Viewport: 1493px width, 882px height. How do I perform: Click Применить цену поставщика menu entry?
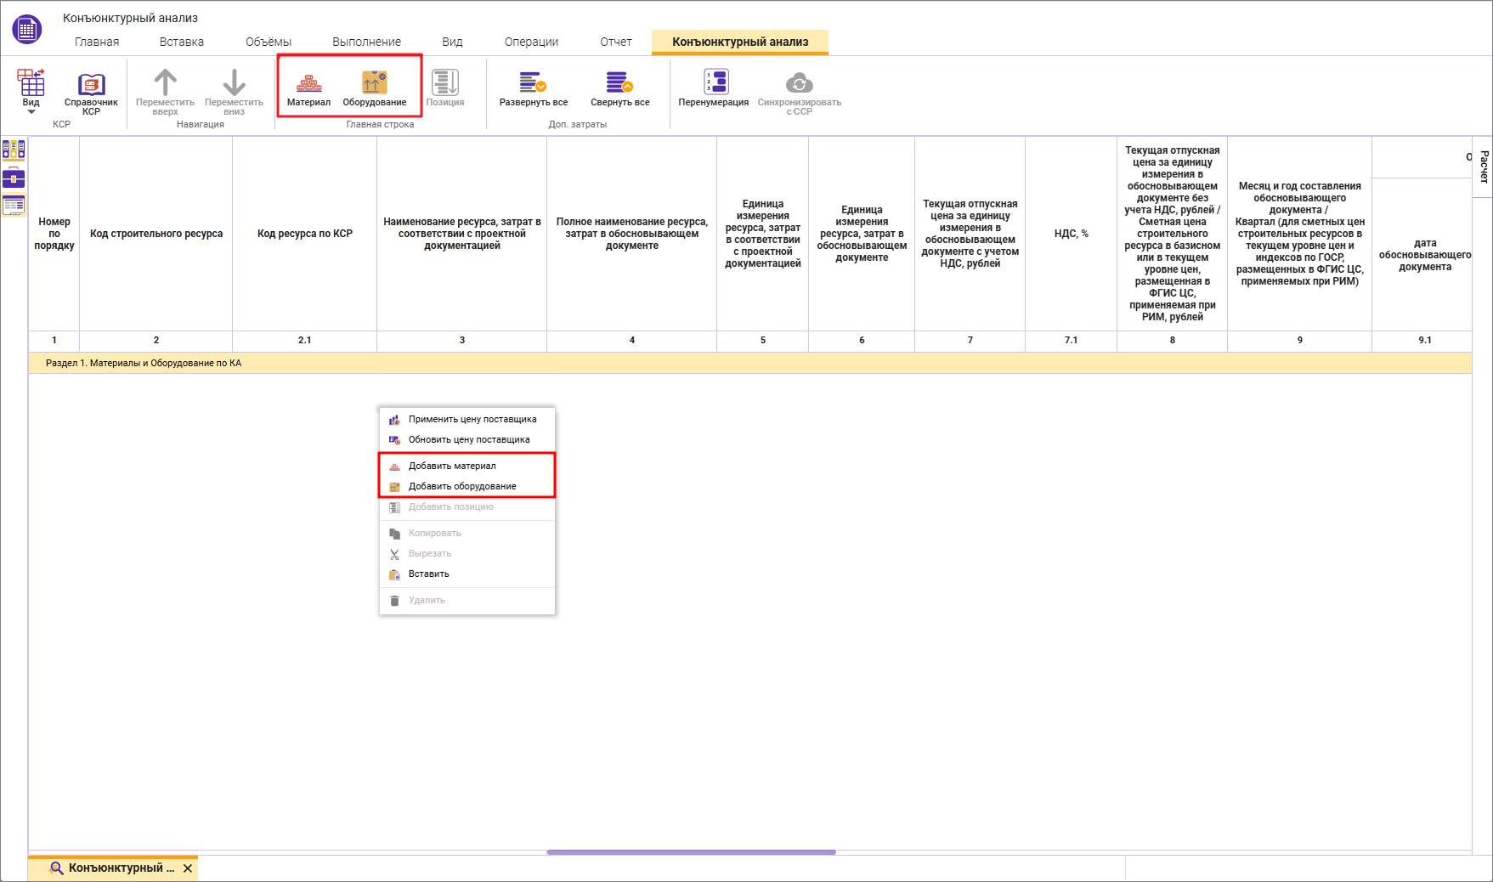point(472,419)
